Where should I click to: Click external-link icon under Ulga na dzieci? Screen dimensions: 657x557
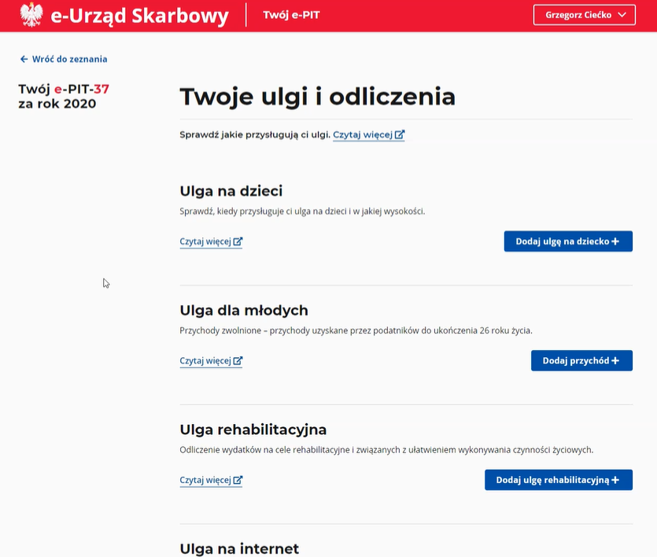tap(238, 242)
